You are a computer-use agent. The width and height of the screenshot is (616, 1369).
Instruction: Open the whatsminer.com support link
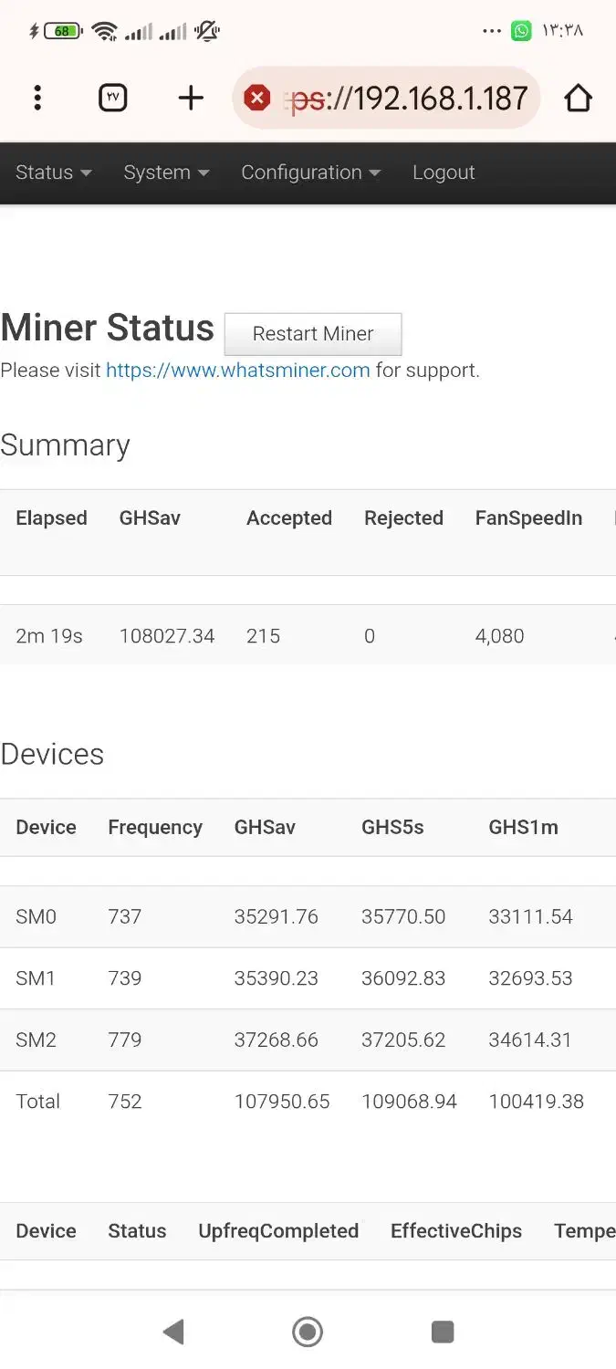[x=238, y=371]
